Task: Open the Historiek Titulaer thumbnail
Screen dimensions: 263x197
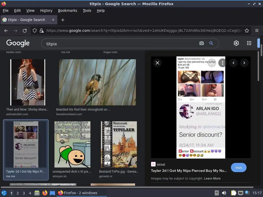Action: point(119,144)
